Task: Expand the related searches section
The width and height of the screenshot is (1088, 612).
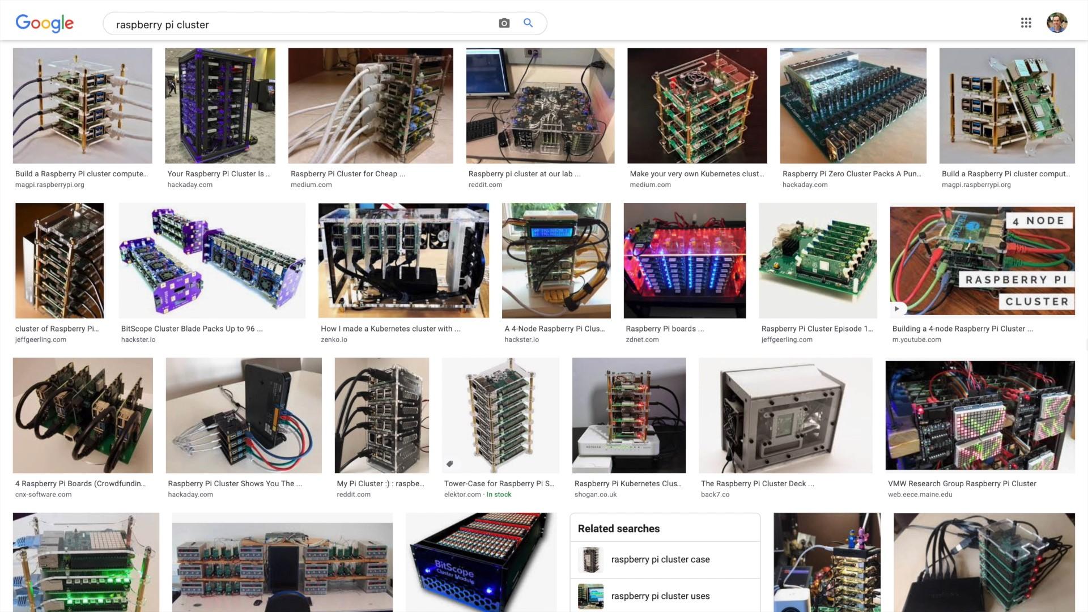Action: [x=619, y=528]
